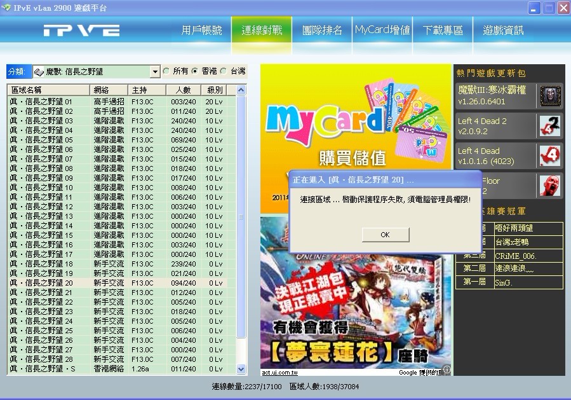Click the Left 4 Dead 2 game icon
This screenshot has height=400, width=571.
[550, 126]
